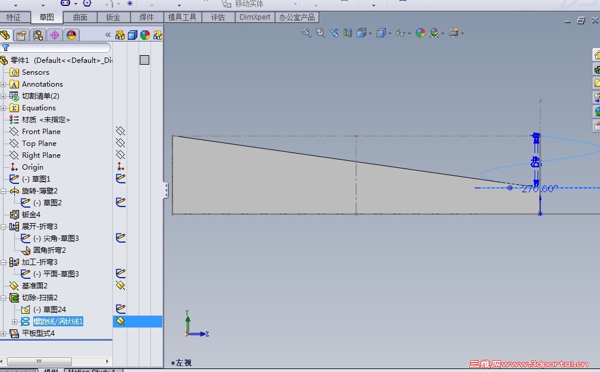This screenshot has width=600, height=372.
Task: Open the ConfigurationManager tab icon
Action: point(38,35)
